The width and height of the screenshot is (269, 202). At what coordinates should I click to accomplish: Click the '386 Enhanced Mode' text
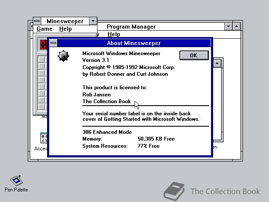click(107, 132)
